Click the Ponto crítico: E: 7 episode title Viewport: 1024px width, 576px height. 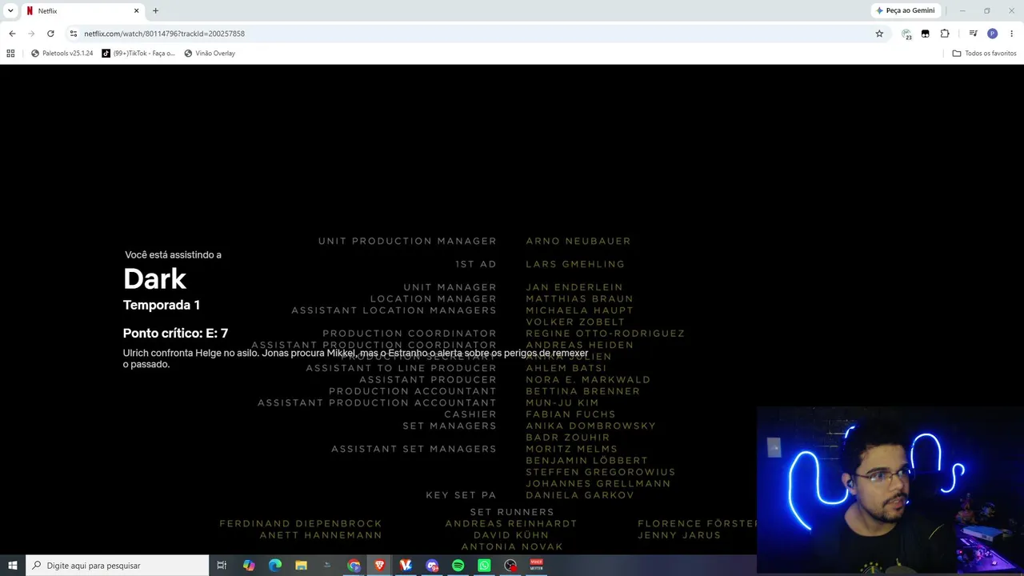pos(175,334)
